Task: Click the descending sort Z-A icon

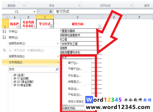Action: [4, 37]
